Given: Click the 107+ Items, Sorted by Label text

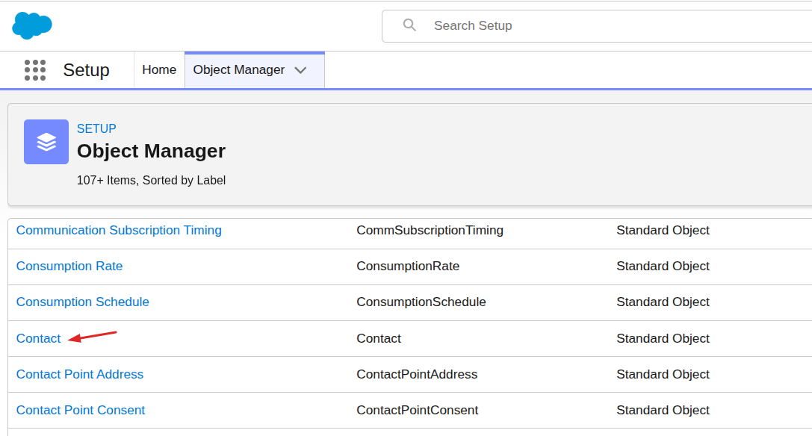Looking at the screenshot, I should click(x=151, y=180).
